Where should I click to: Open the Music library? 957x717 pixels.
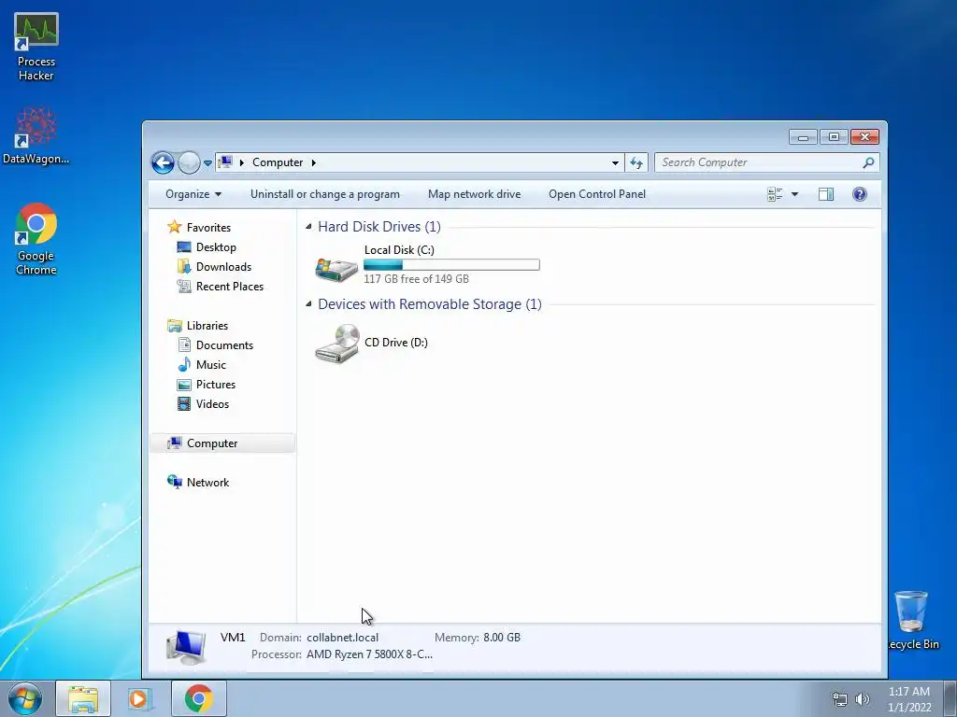click(210, 365)
